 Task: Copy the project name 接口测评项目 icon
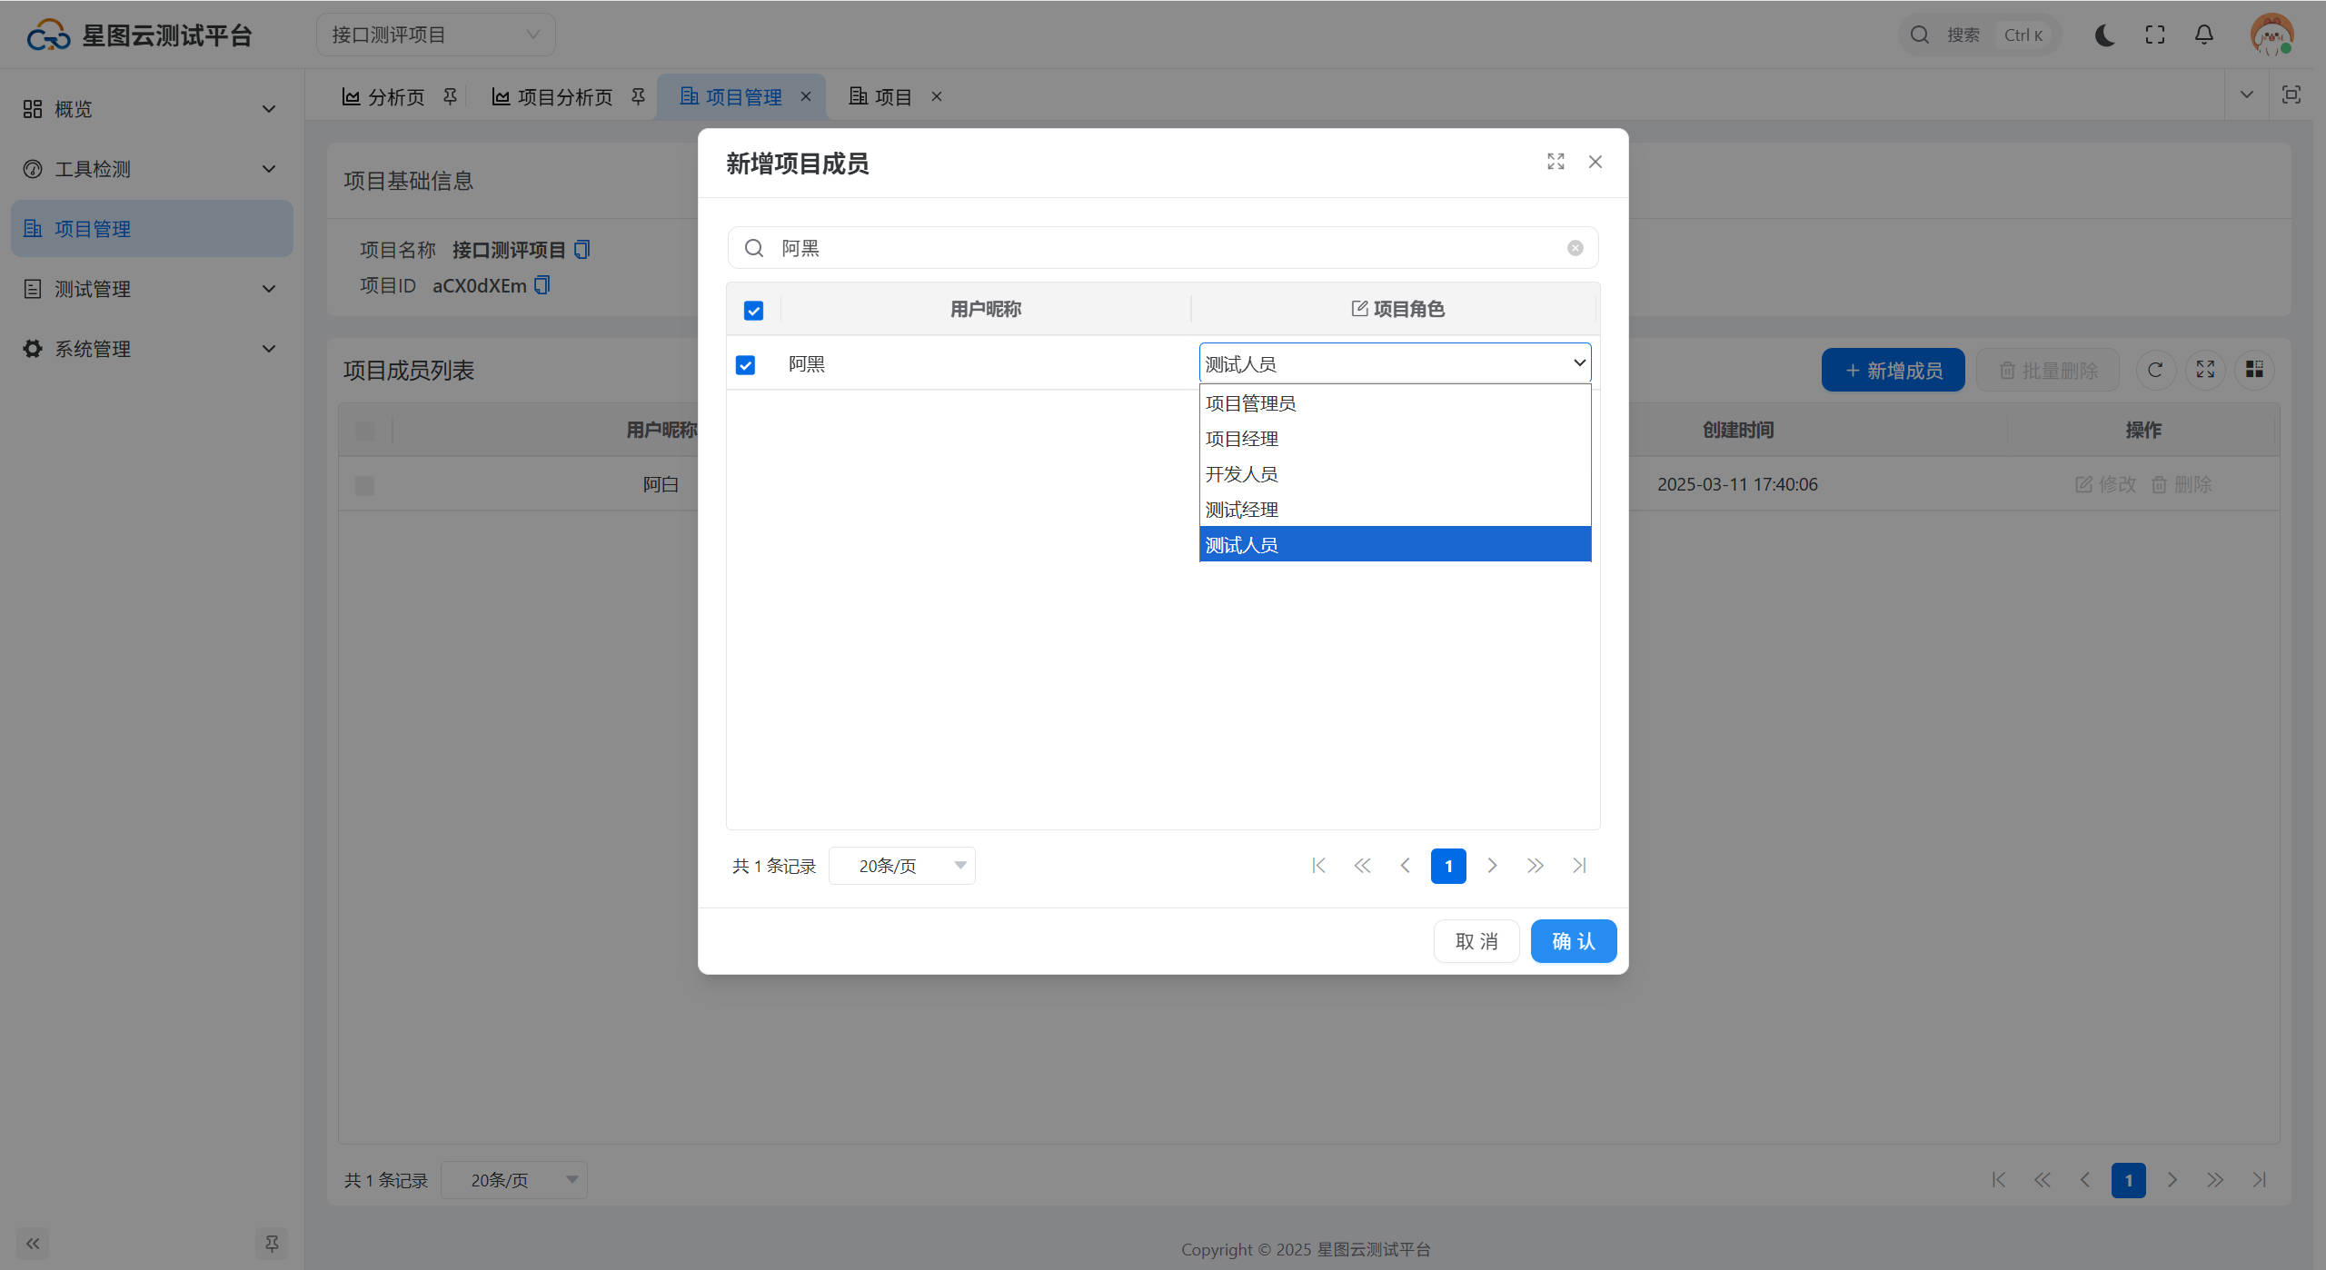click(582, 250)
